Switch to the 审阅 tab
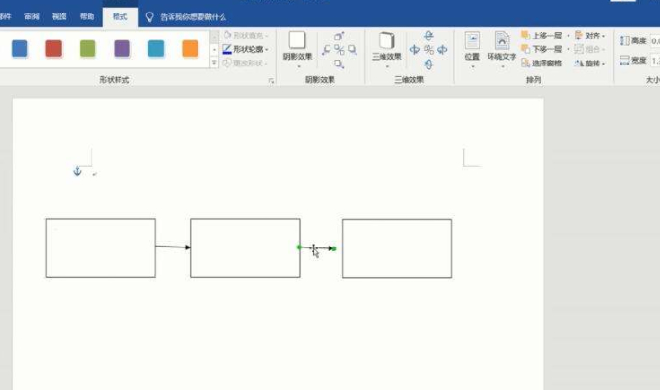660x390 pixels. point(32,17)
